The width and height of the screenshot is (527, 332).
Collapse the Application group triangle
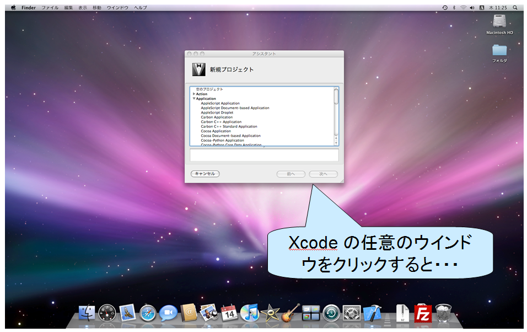click(194, 99)
